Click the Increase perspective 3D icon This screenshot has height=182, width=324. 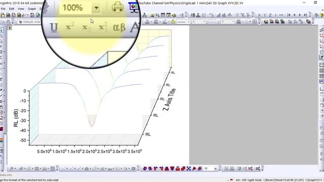pyautogui.click(x=178, y=168)
